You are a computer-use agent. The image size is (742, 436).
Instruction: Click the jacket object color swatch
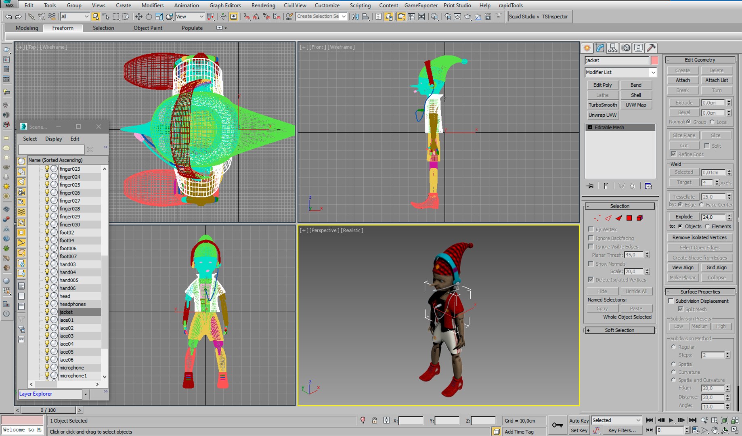(x=654, y=60)
